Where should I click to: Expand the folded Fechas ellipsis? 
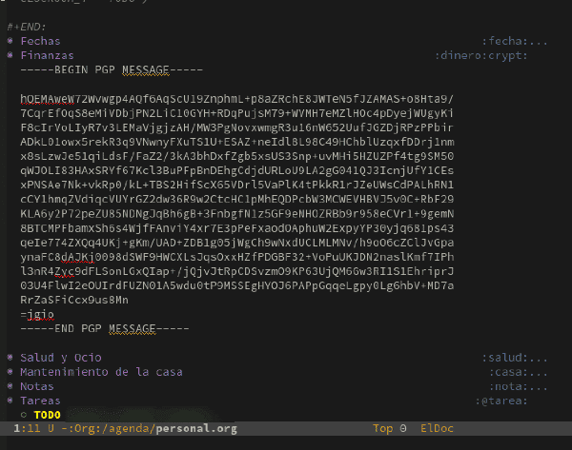click(x=539, y=41)
